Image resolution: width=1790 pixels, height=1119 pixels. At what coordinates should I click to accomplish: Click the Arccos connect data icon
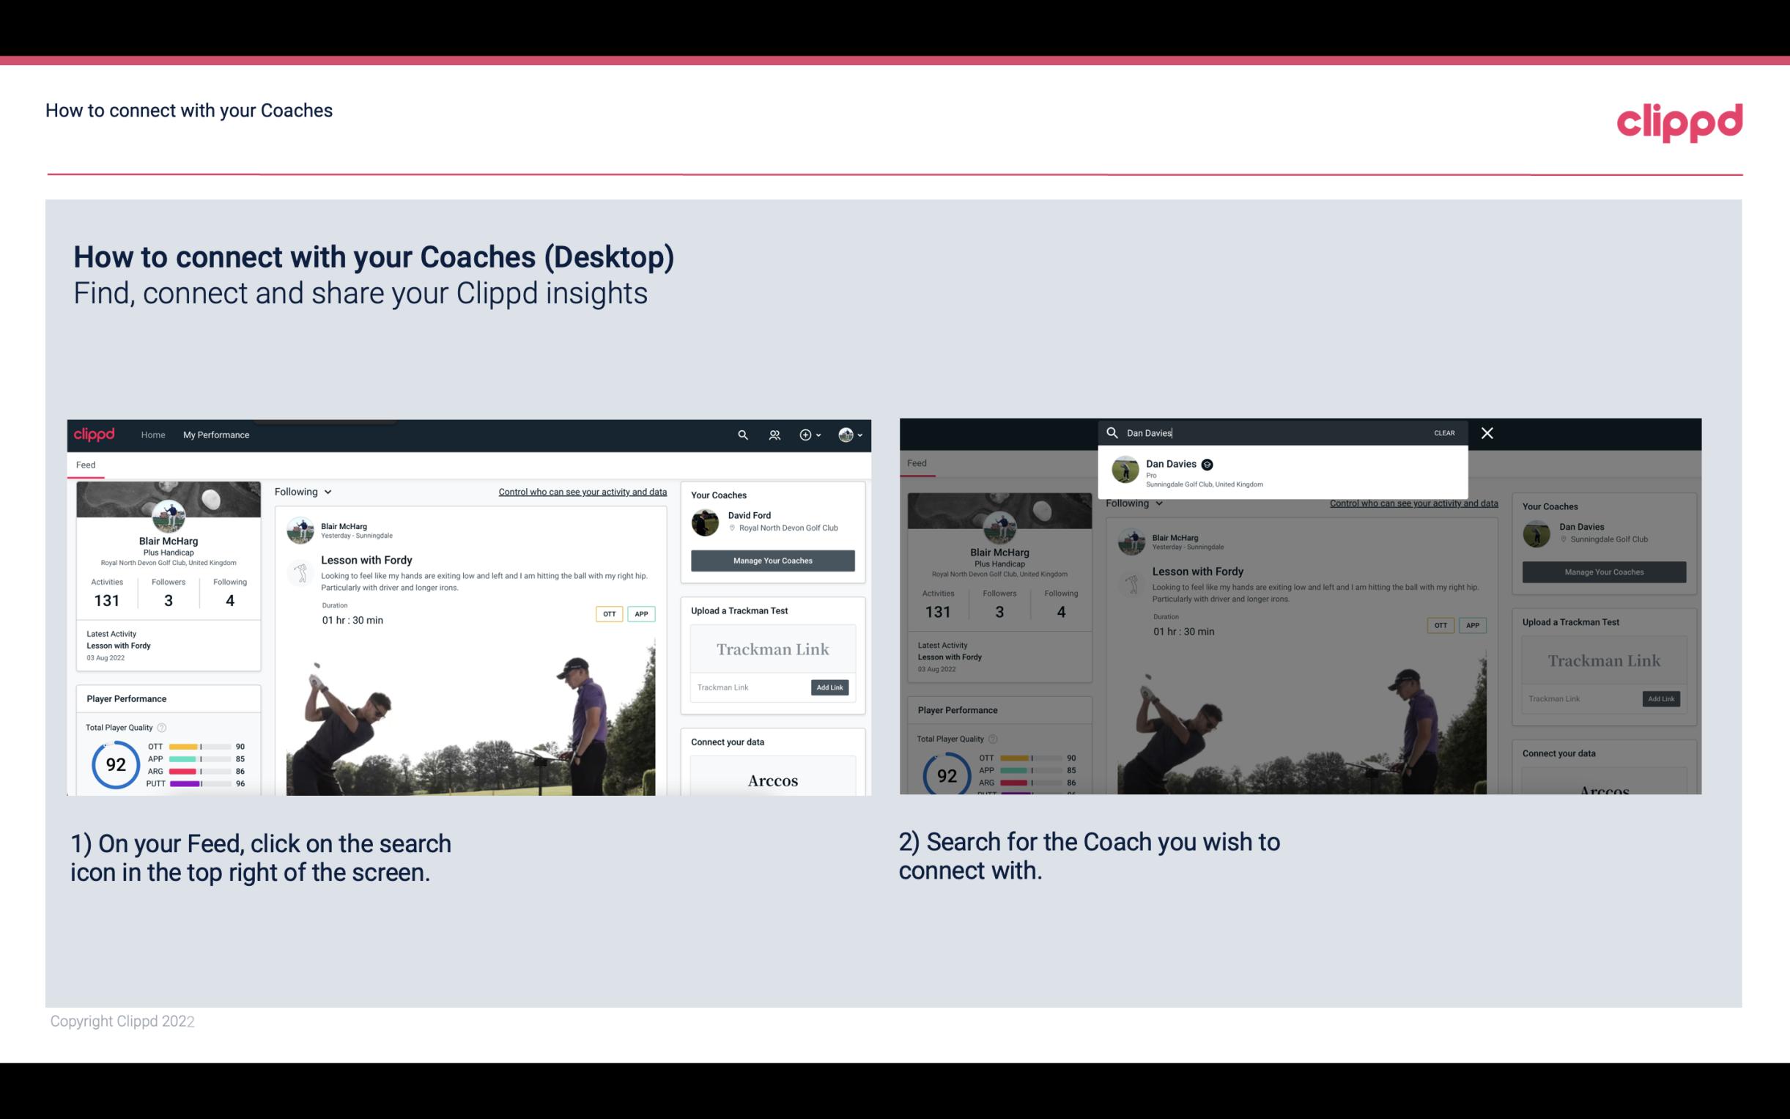(x=772, y=780)
